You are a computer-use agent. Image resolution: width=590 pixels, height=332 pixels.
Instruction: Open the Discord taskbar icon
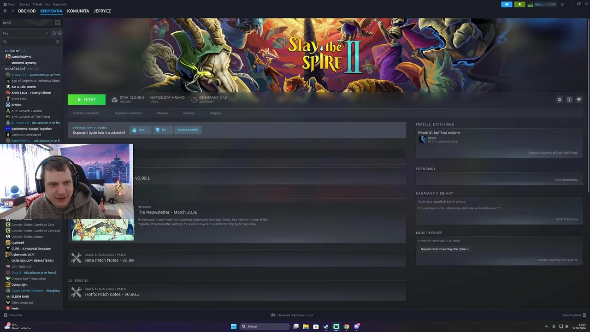point(356,326)
